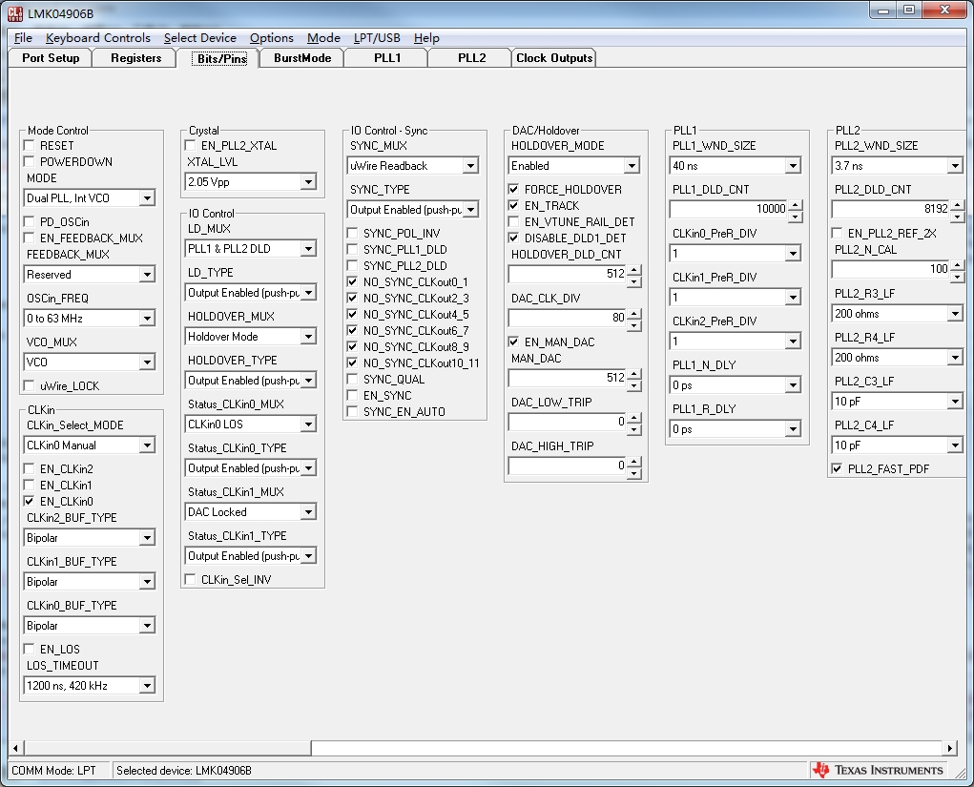Toggle the uWire_LOCK checkbox

pos(29,385)
